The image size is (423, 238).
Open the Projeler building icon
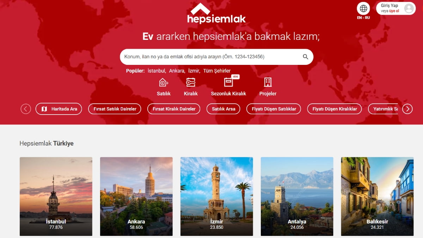(268, 83)
